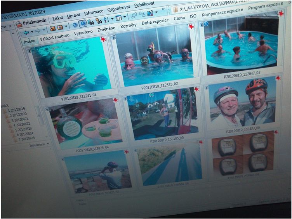The width and height of the screenshot is (292, 219).
Task: Switch to the Průzkumník tab
Action: pyautogui.click(x=31, y=23)
